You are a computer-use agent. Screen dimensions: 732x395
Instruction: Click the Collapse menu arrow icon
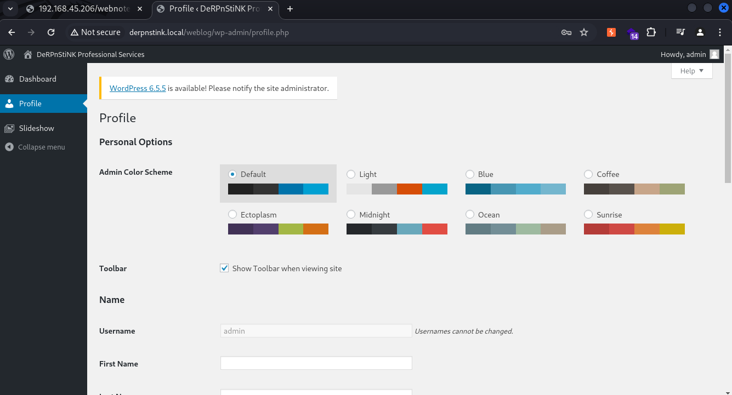tap(9, 147)
